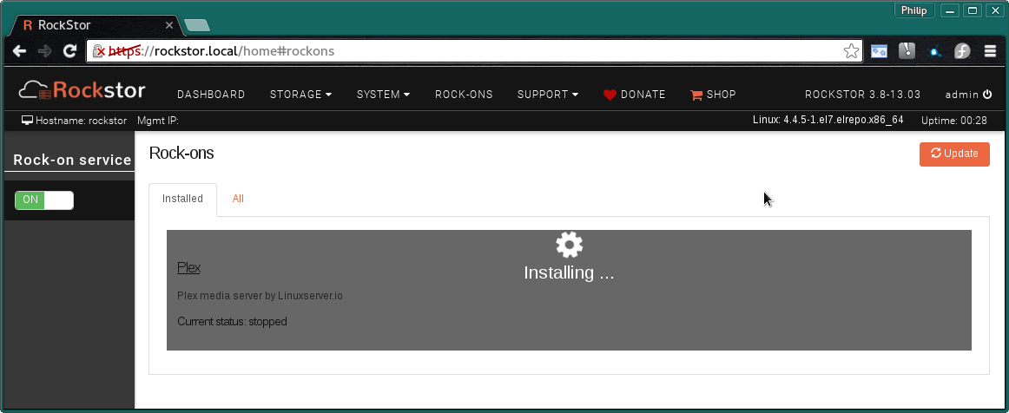This screenshot has height=413, width=1009.
Task: Click the Update button
Action: 954,154
